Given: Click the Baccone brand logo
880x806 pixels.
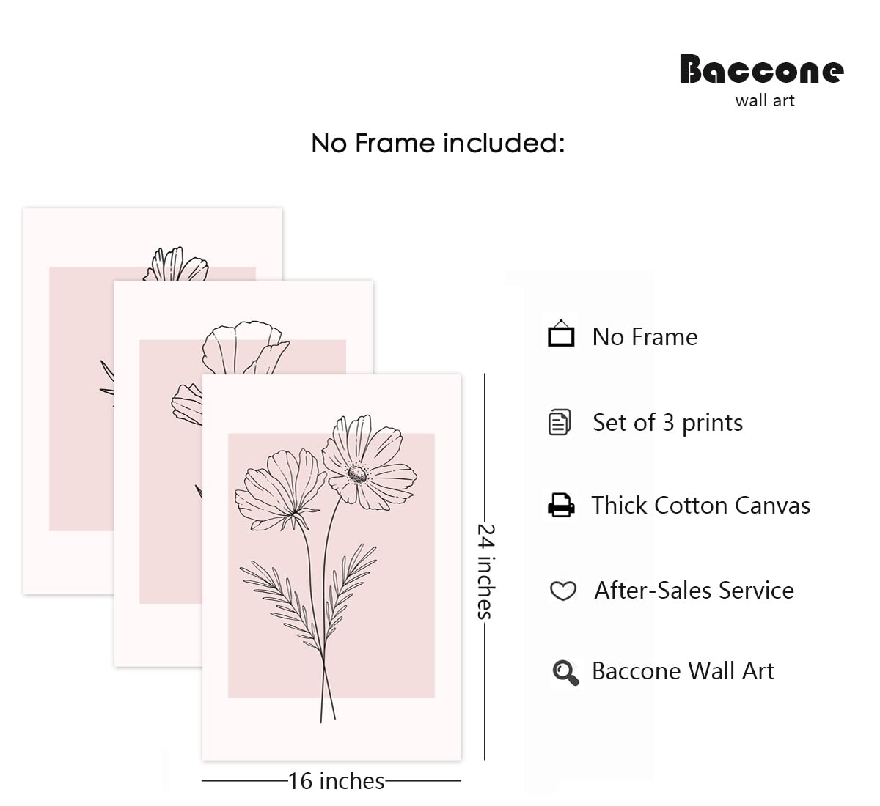Looking at the screenshot, I should (x=761, y=70).
